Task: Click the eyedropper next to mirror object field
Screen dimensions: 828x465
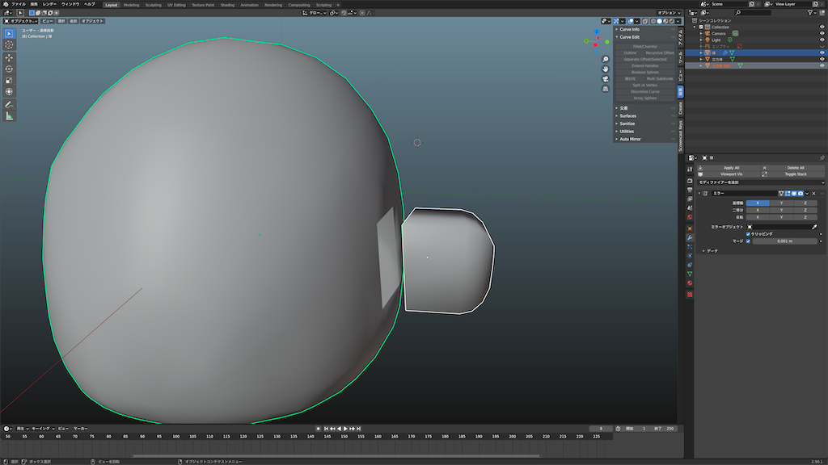Action: [x=814, y=227]
